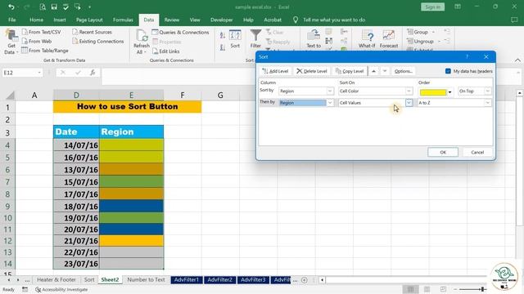
Task: Open the File tab
Action: coord(12,20)
